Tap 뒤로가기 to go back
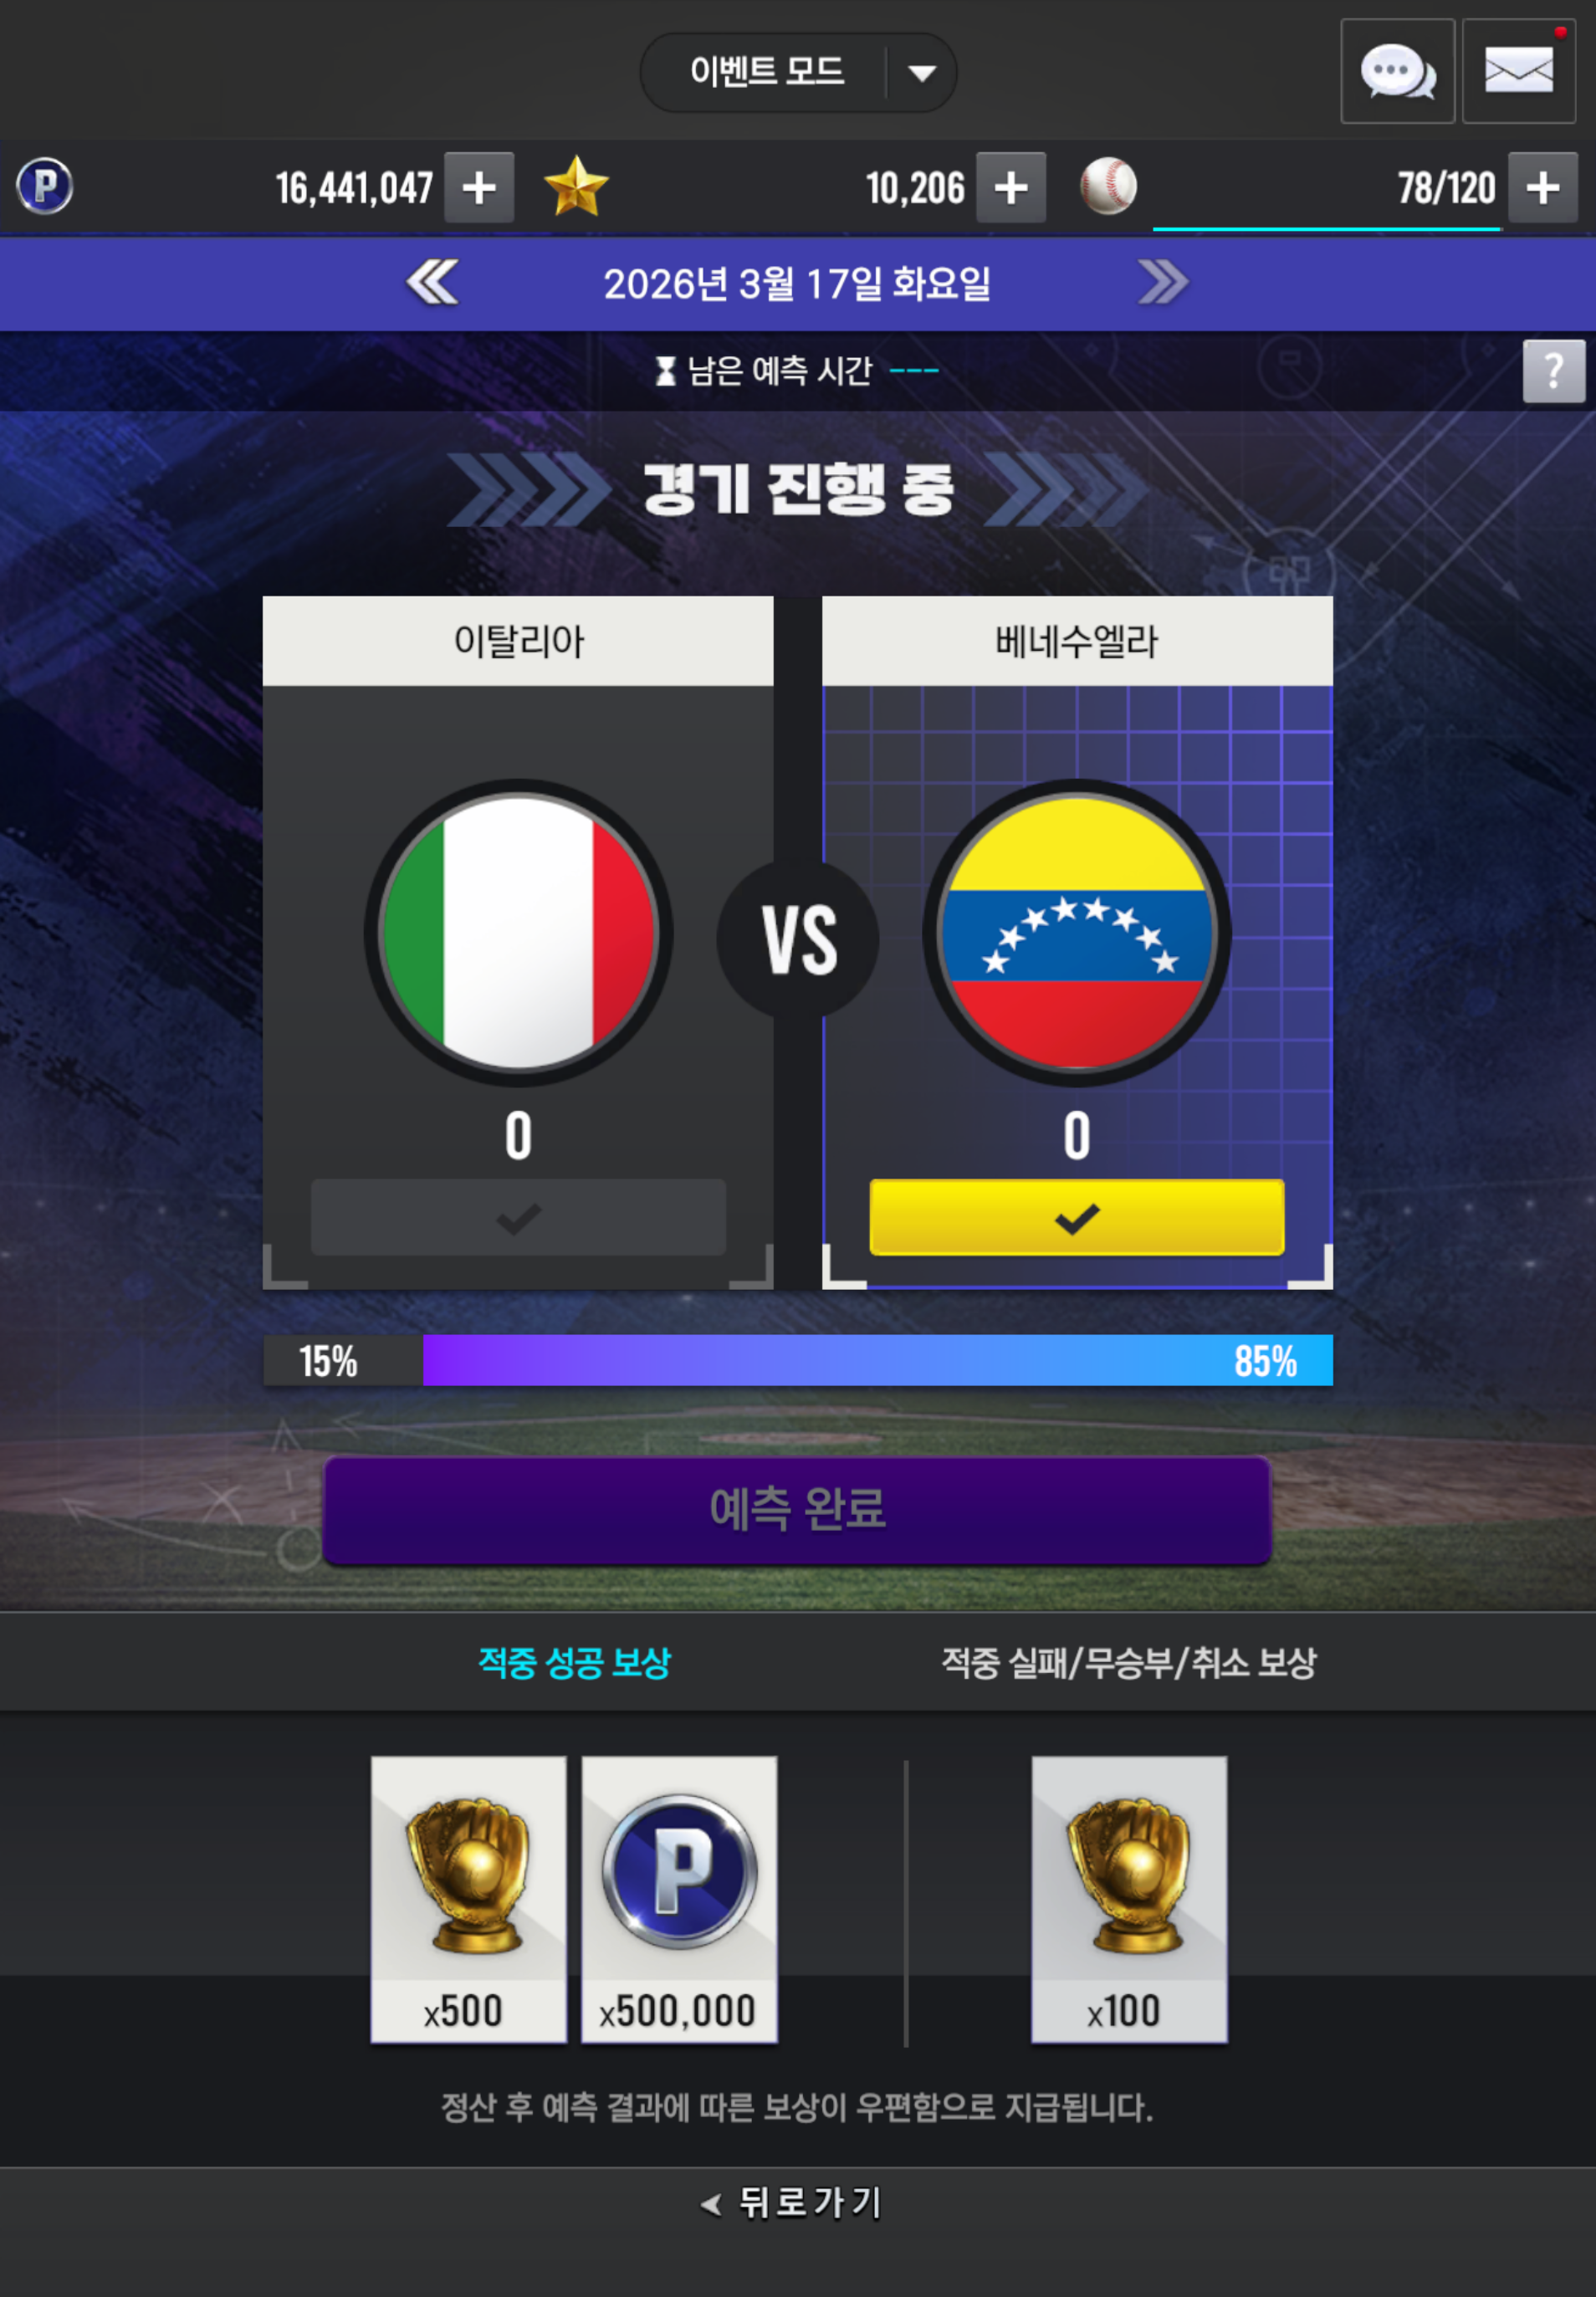The image size is (1596, 2297). [791, 2202]
